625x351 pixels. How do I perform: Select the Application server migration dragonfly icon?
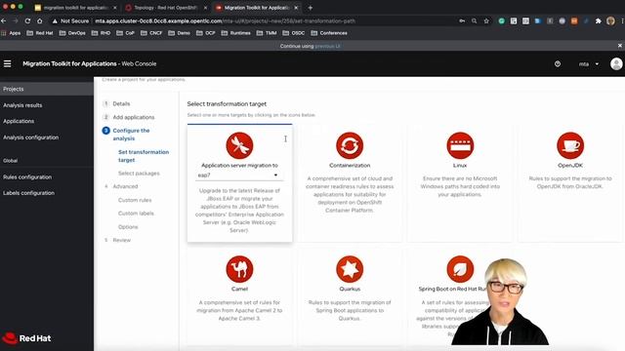click(239, 145)
